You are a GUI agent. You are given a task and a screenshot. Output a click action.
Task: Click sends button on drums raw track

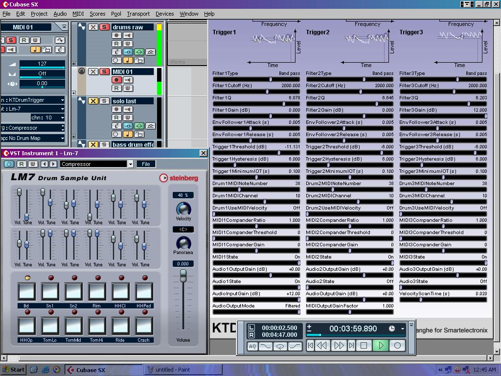[x=150, y=52]
